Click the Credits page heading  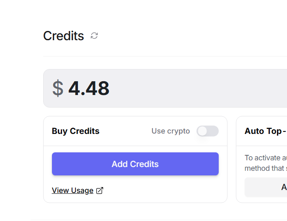pyautogui.click(x=64, y=36)
